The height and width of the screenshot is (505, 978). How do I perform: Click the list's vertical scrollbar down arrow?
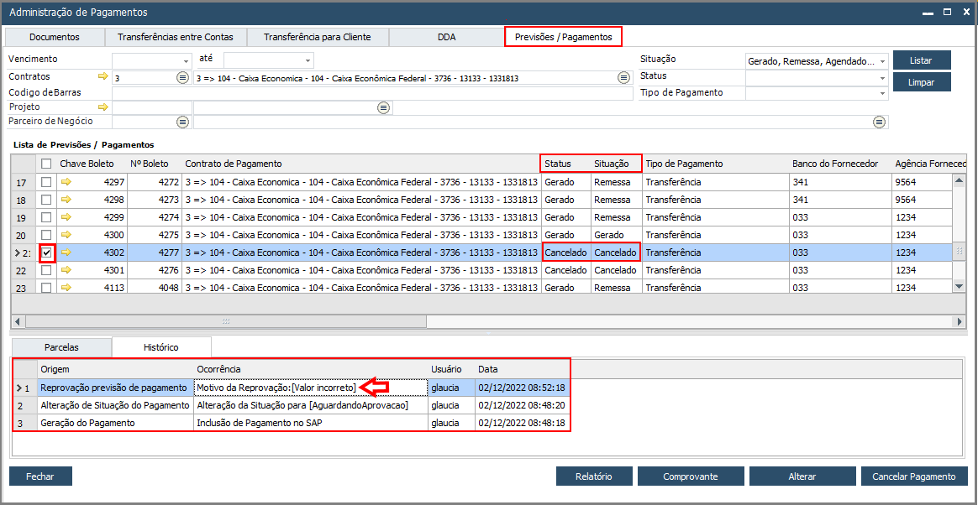point(960,285)
